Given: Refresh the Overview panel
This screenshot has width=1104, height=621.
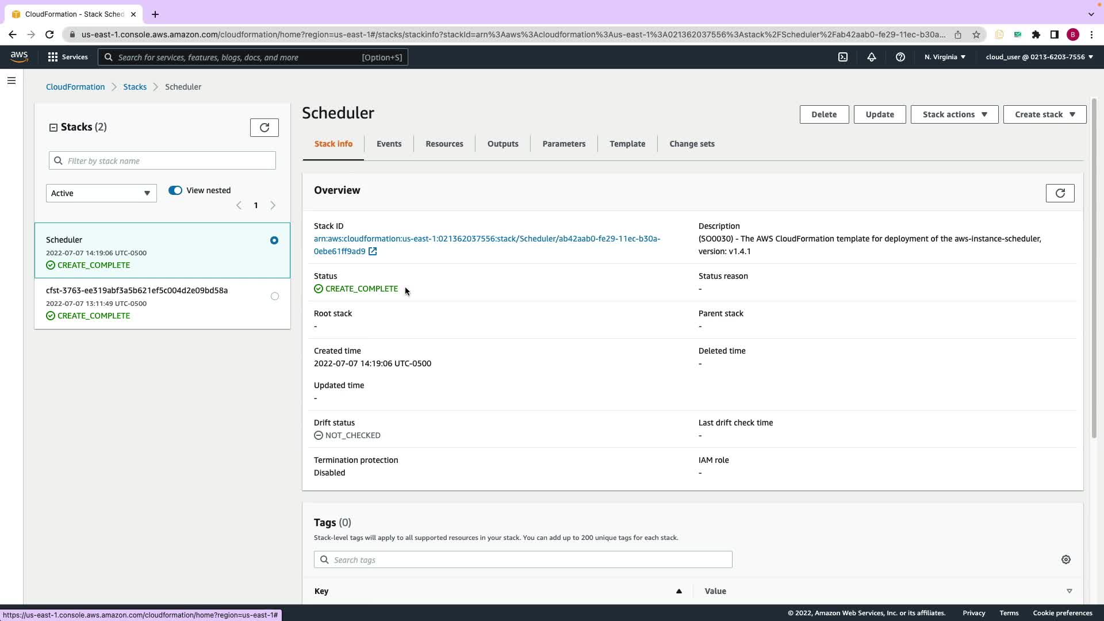Looking at the screenshot, I should (1060, 193).
